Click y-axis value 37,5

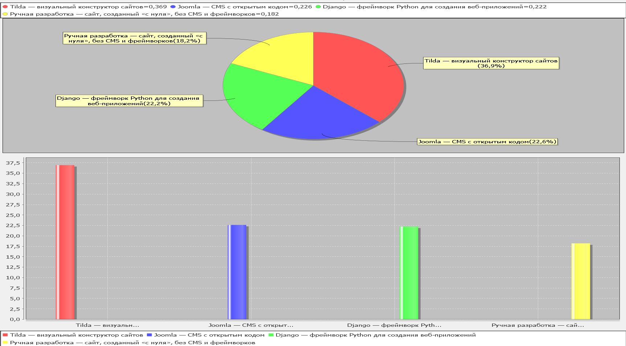pos(13,163)
